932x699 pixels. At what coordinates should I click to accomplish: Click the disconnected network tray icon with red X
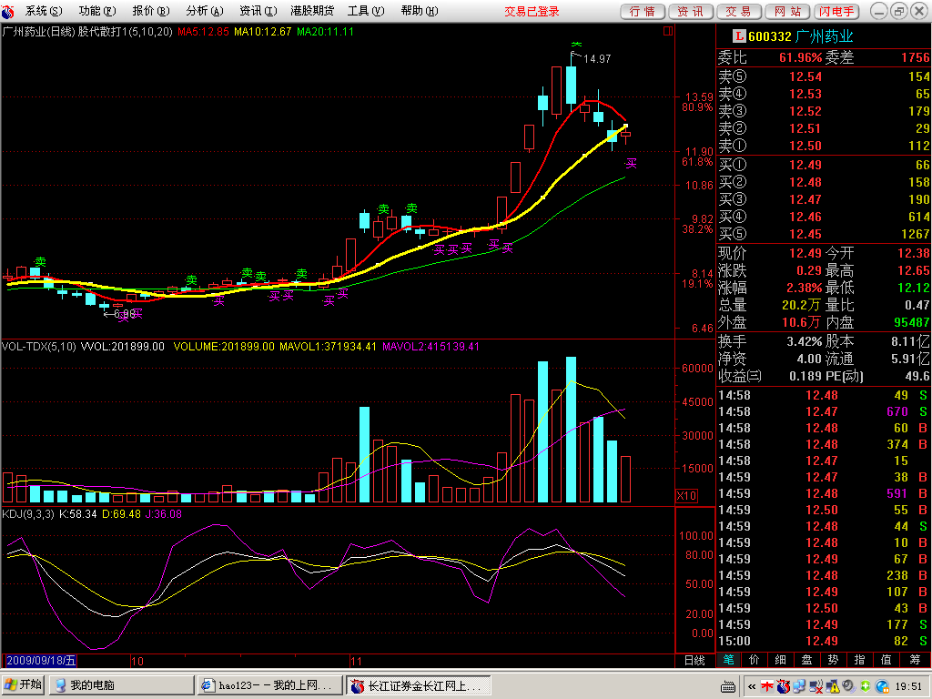click(815, 686)
